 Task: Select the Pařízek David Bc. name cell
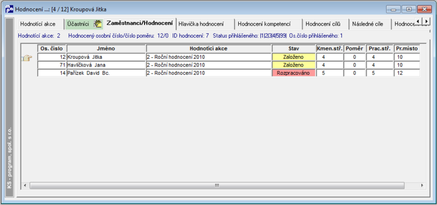(106, 73)
